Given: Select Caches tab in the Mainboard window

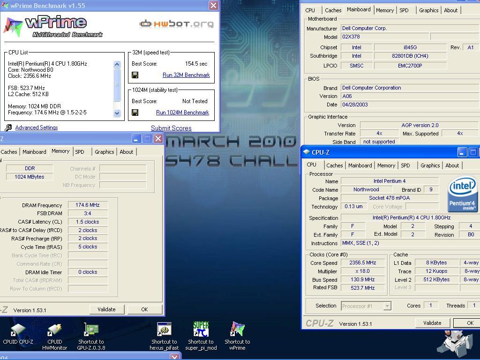Looking at the screenshot, I should 333,10.
